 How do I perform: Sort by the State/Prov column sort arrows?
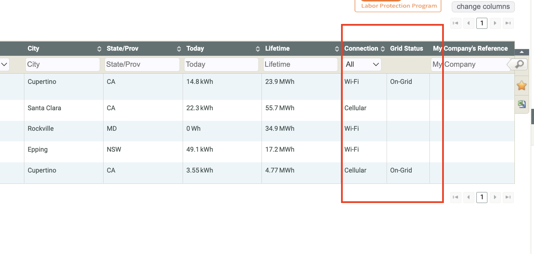179,49
